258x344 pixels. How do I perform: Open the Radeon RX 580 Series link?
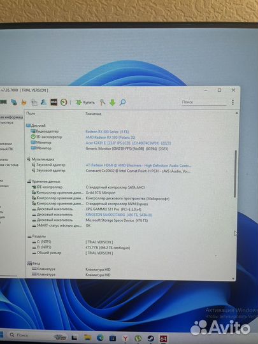[x=107, y=132]
